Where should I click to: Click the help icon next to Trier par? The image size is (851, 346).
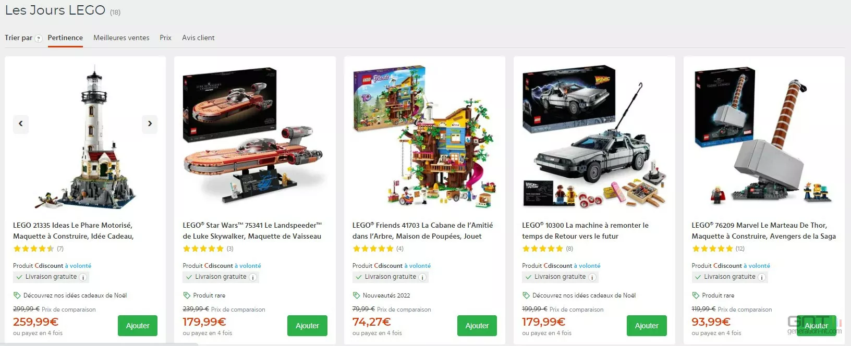coord(38,39)
